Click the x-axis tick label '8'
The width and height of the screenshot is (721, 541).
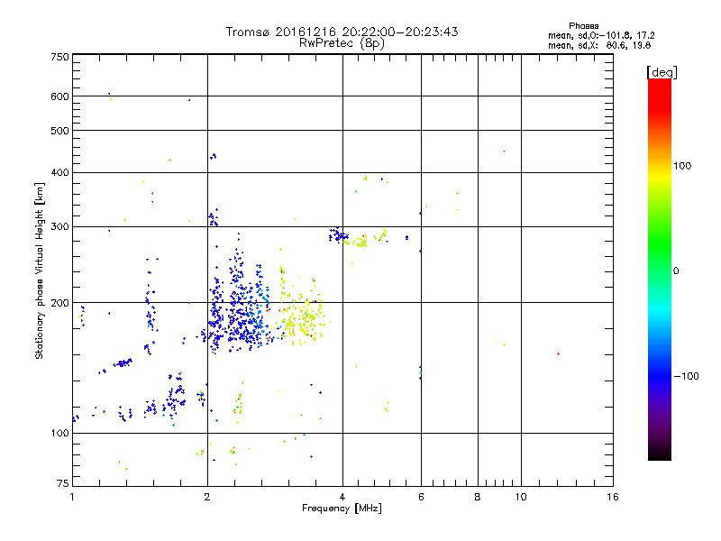(478, 497)
